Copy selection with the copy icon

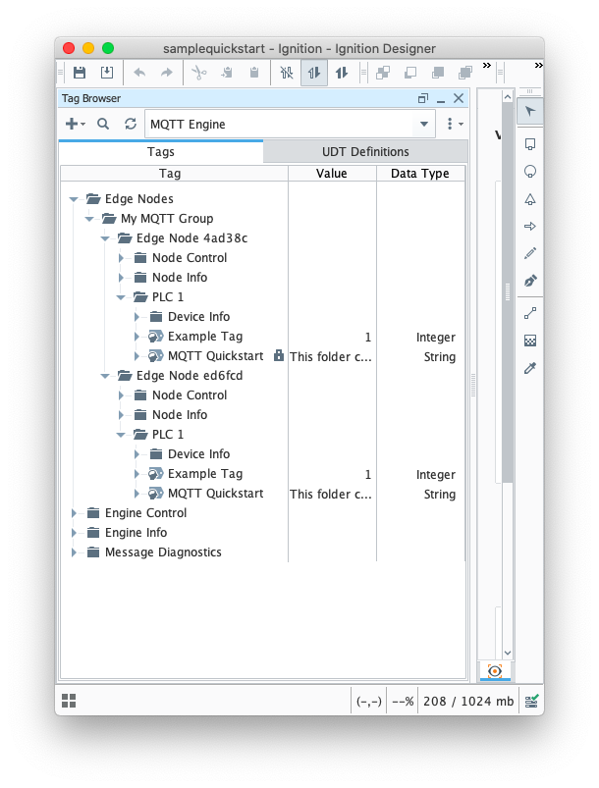[x=228, y=73]
